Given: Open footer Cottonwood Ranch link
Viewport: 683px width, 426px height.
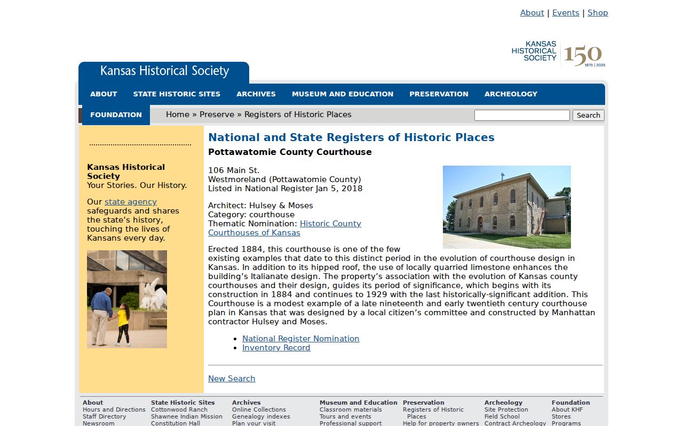Looking at the screenshot, I should click(x=179, y=409).
